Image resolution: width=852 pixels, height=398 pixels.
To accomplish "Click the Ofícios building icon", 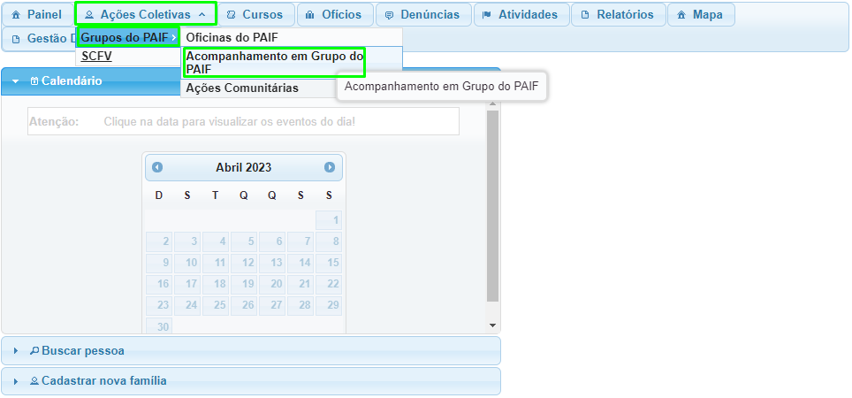I will pyautogui.click(x=310, y=15).
